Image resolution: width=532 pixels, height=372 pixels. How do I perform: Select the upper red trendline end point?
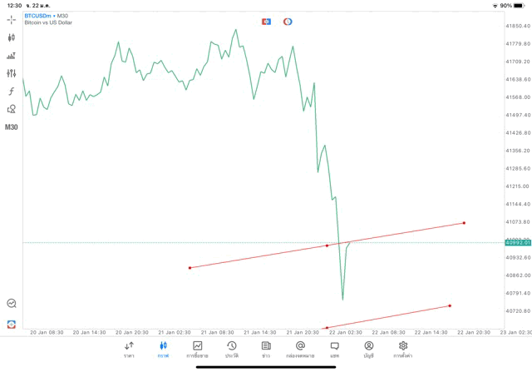click(464, 223)
